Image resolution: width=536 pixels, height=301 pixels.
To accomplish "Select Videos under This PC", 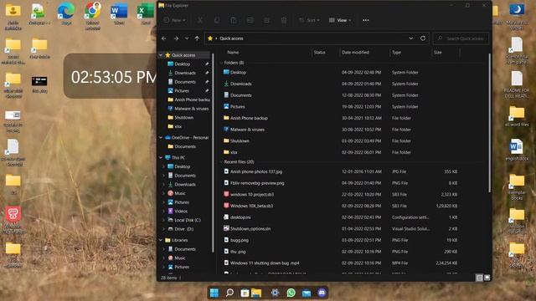I will coord(178,211).
